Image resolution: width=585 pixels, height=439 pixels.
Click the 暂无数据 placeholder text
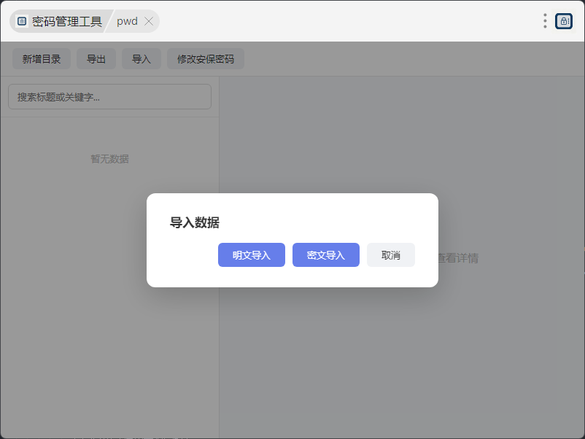pos(109,159)
